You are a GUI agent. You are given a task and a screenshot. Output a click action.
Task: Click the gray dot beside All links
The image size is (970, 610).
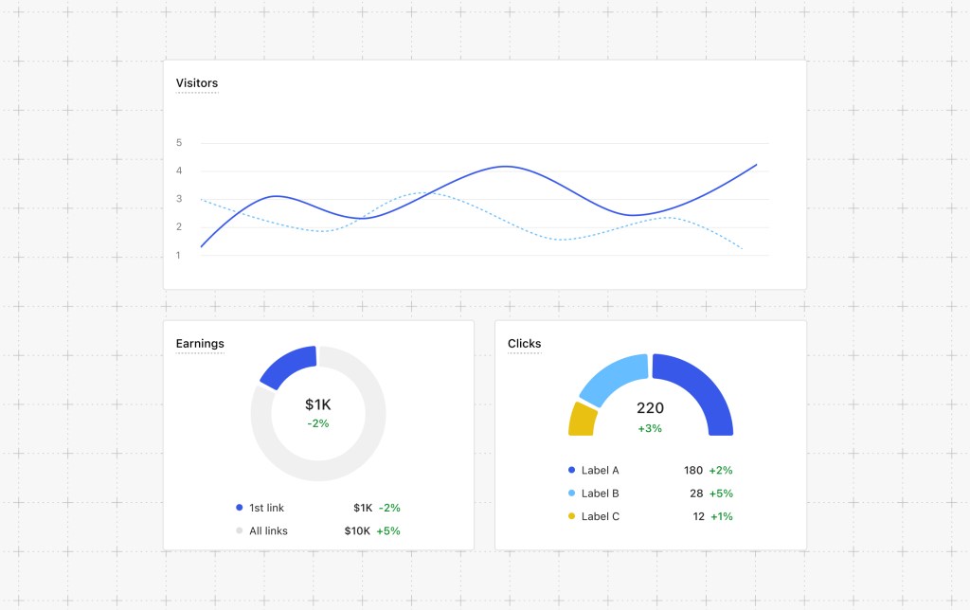[x=238, y=530]
